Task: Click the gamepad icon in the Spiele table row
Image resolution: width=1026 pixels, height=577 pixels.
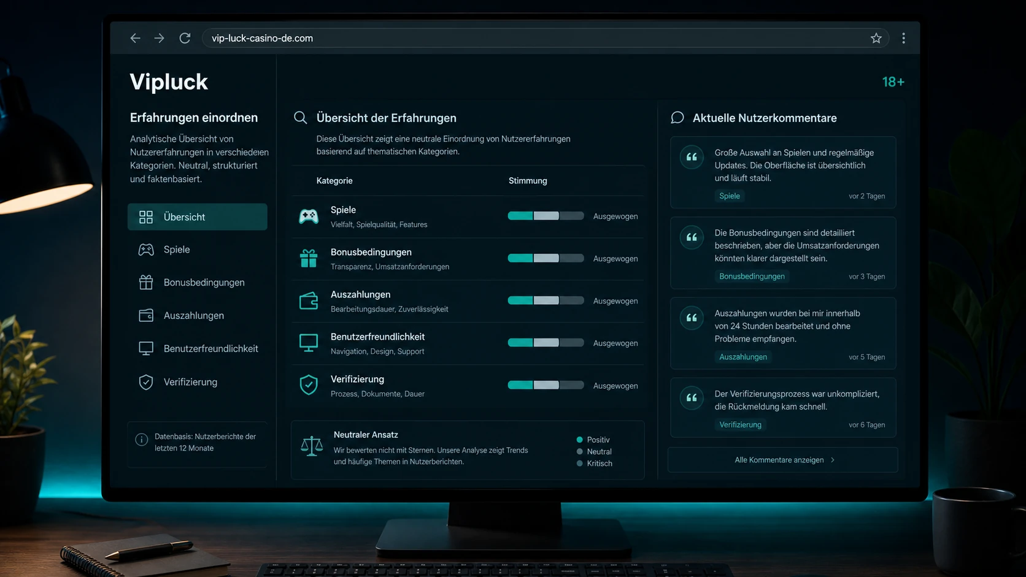Action: coord(309,216)
